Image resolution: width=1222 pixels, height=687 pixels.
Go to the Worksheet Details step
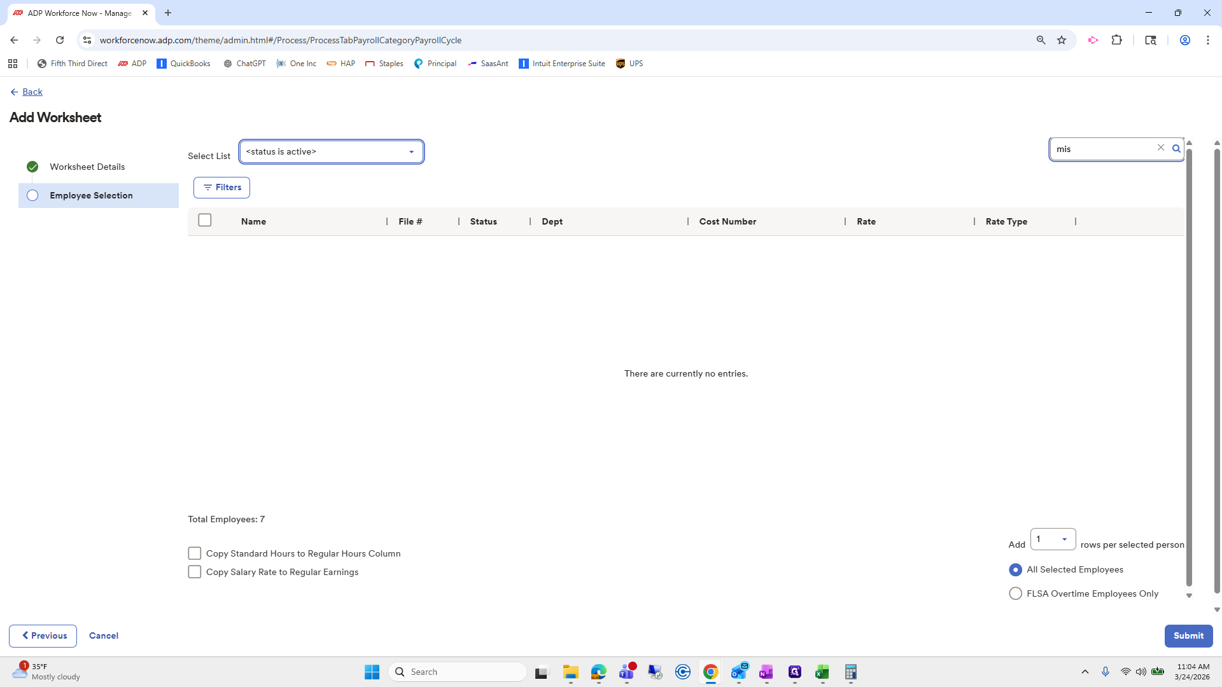tap(87, 167)
